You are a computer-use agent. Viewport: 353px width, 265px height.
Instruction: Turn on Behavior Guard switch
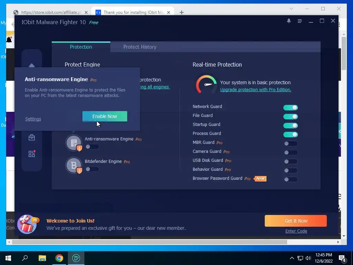tap(290, 170)
